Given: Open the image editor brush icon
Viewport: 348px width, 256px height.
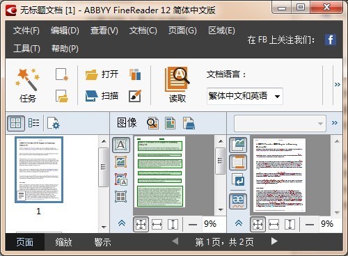Looking at the screenshot, I should coord(135,96).
